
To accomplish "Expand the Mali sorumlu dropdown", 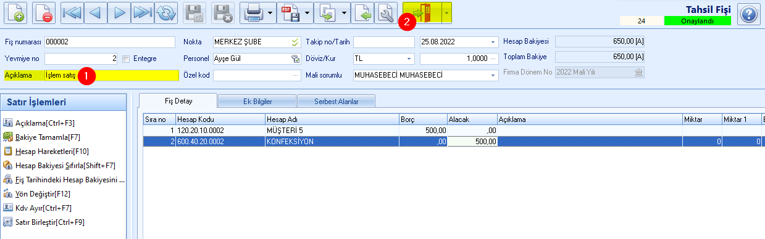I will pos(493,75).
